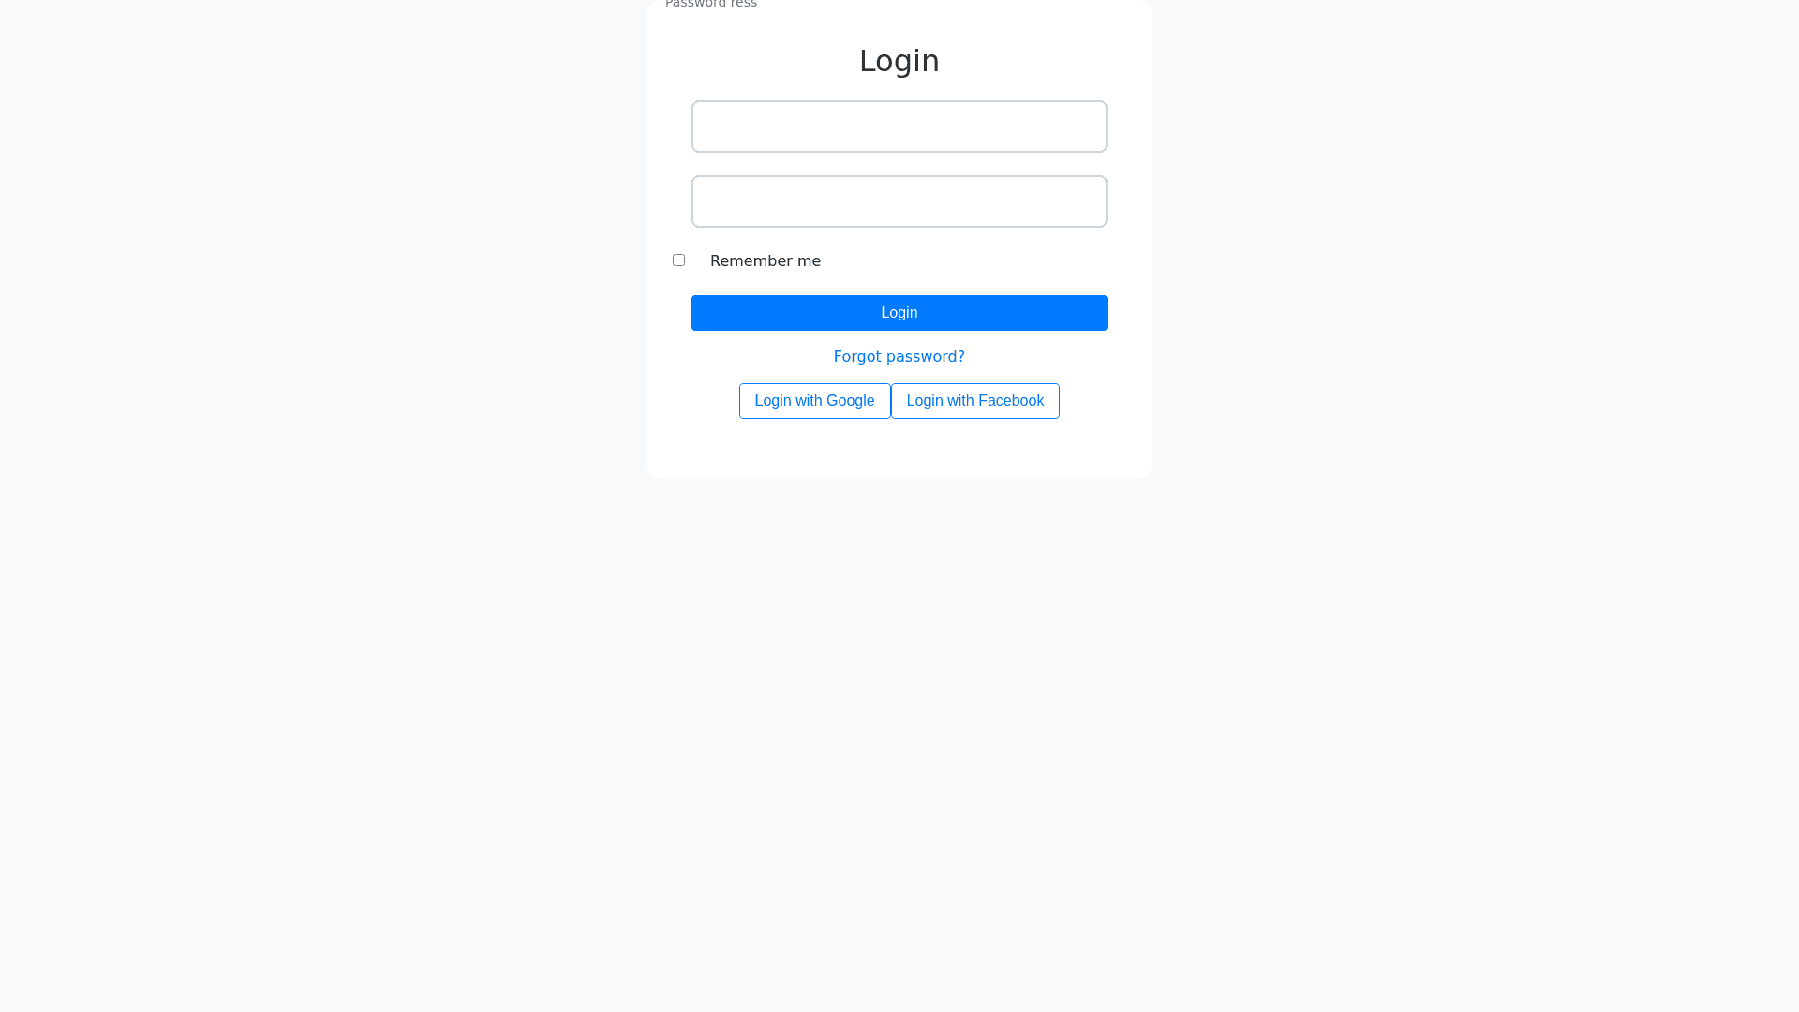Select the text box above Remember me
This screenshot has width=1799, height=1012.
pos(899,201)
